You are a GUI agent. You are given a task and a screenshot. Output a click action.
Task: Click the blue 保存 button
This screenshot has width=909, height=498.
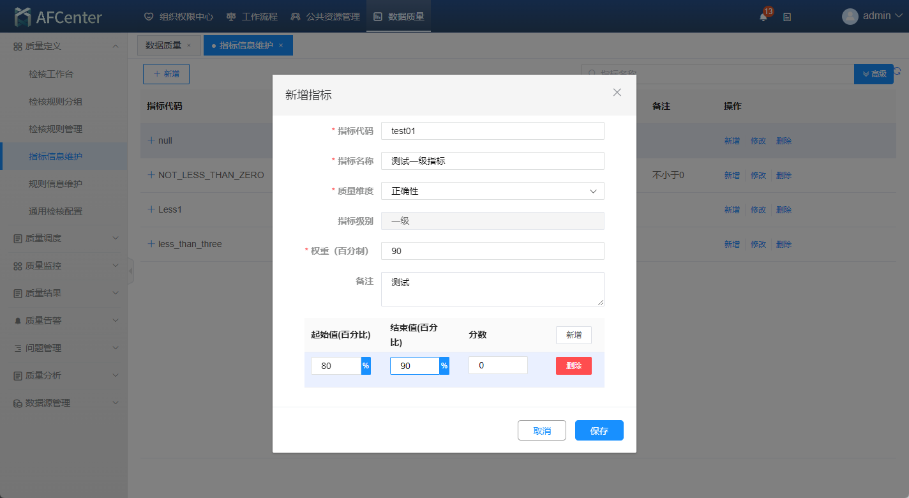click(599, 431)
